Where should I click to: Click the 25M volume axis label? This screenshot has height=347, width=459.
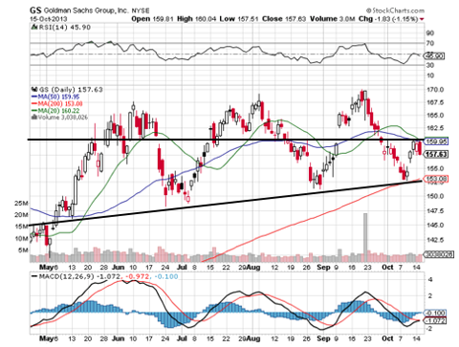point(21,204)
